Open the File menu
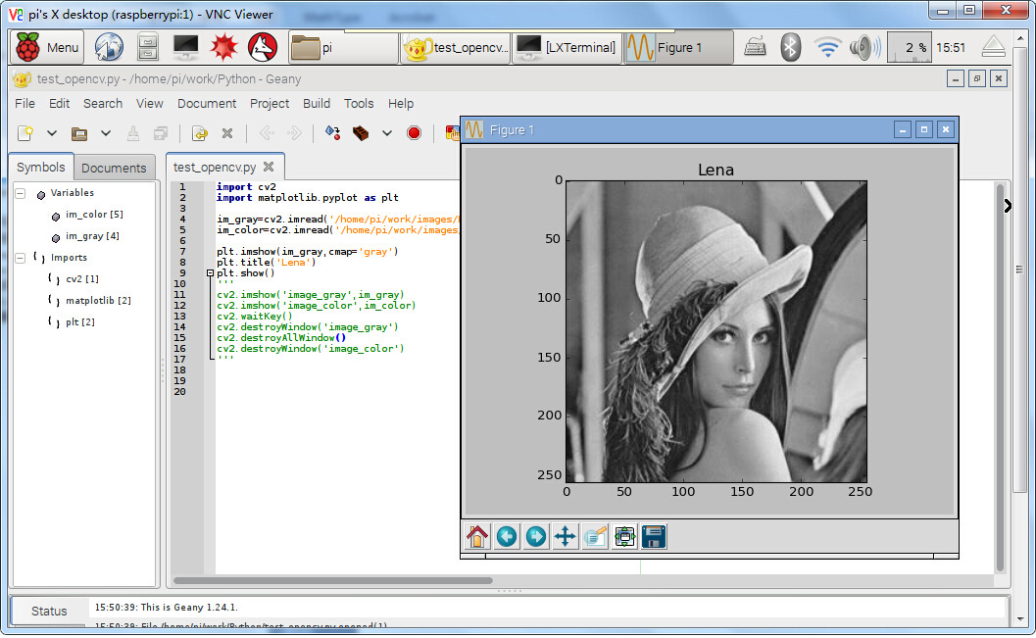This screenshot has width=1036, height=638. (x=25, y=104)
